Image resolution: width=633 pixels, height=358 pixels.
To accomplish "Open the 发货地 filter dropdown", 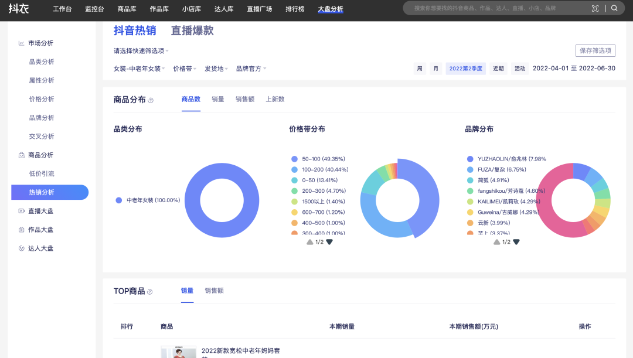I will (216, 69).
